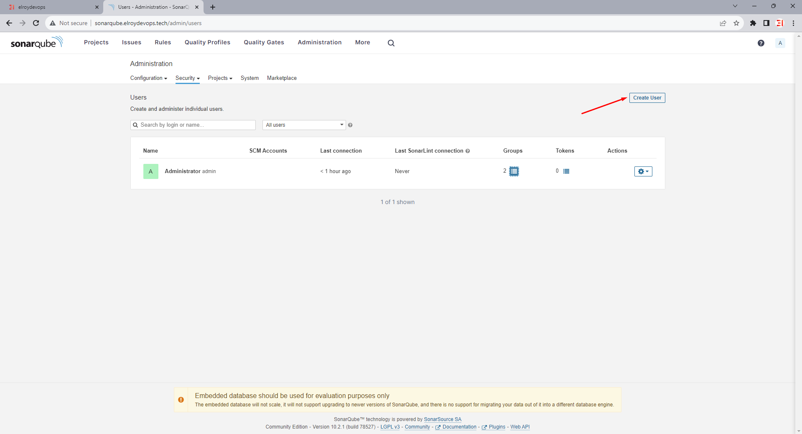Follow the SonarSource SA link
This screenshot has height=434, width=802.
click(443, 419)
